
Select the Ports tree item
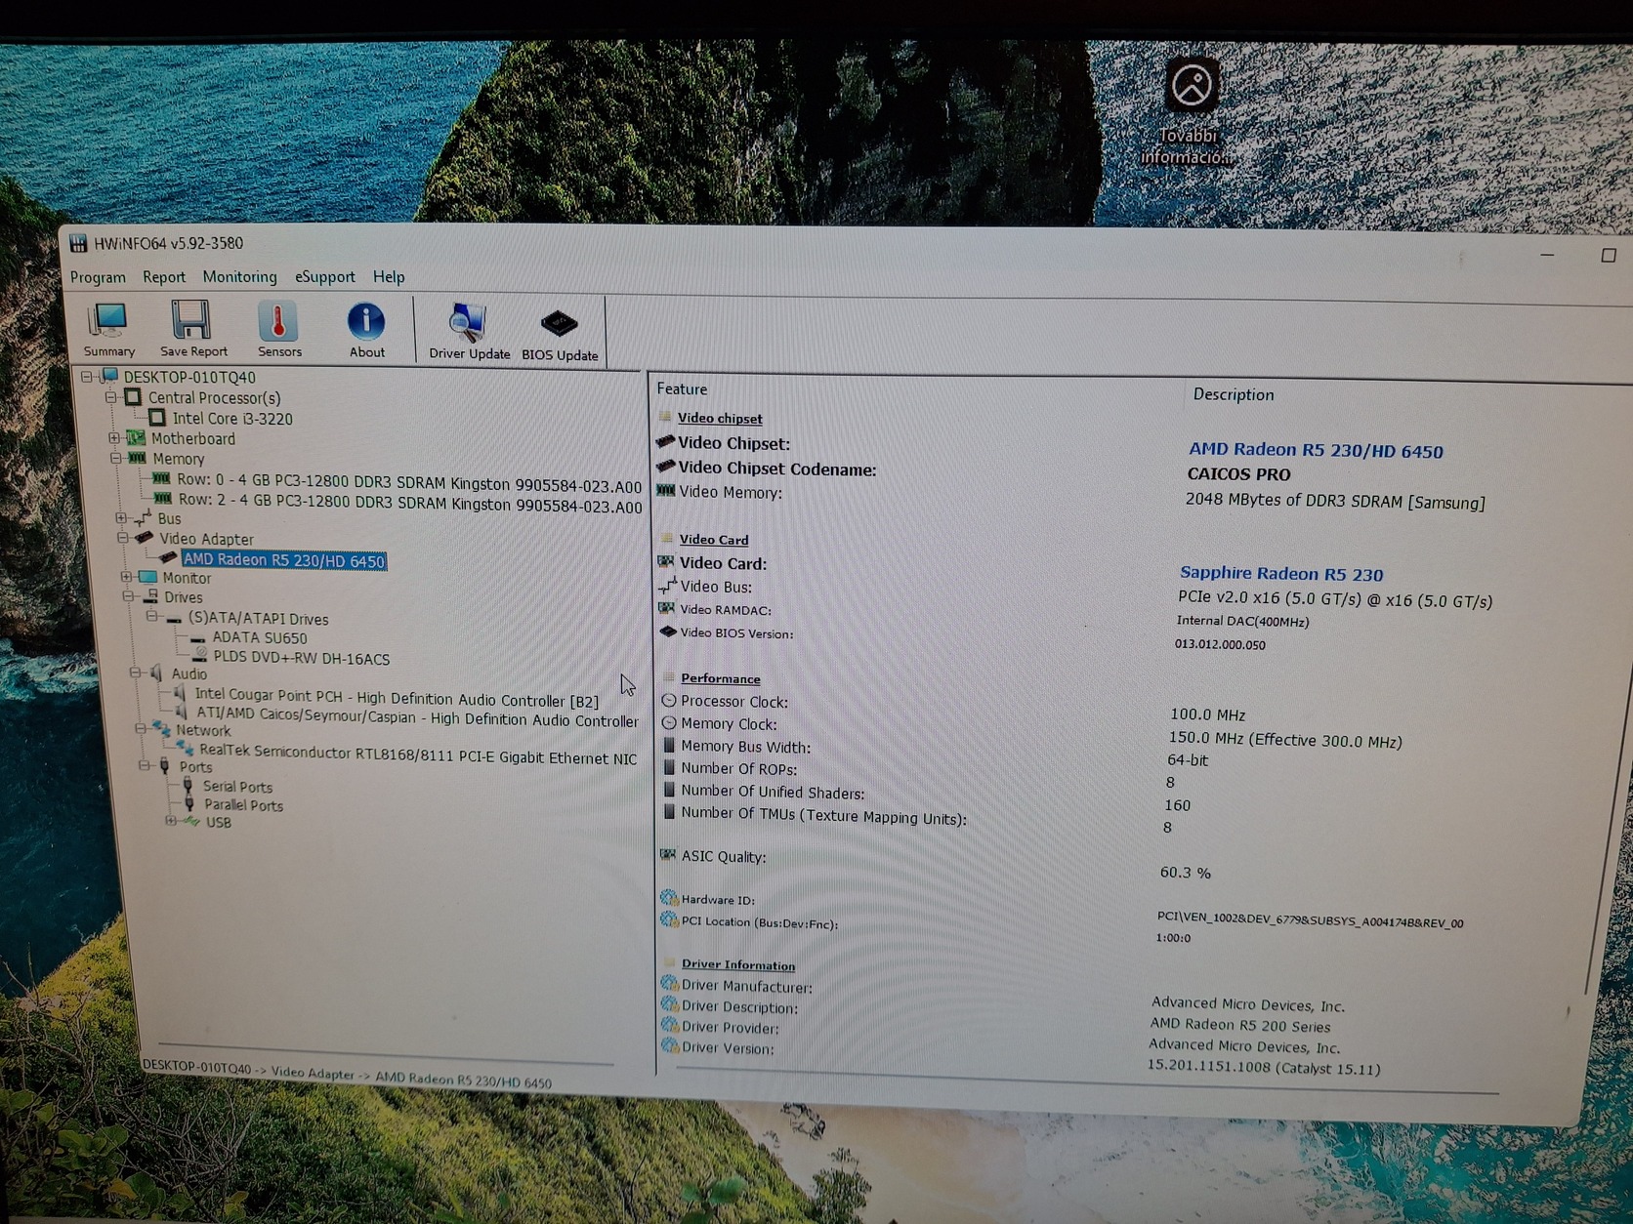coord(195,767)
